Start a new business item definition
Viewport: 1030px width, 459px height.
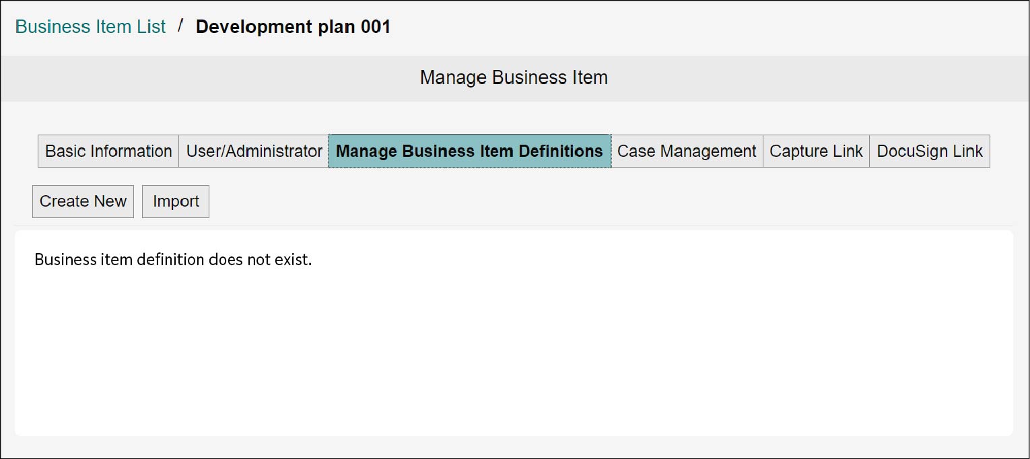pyautogui.click(x=83, y=202)
